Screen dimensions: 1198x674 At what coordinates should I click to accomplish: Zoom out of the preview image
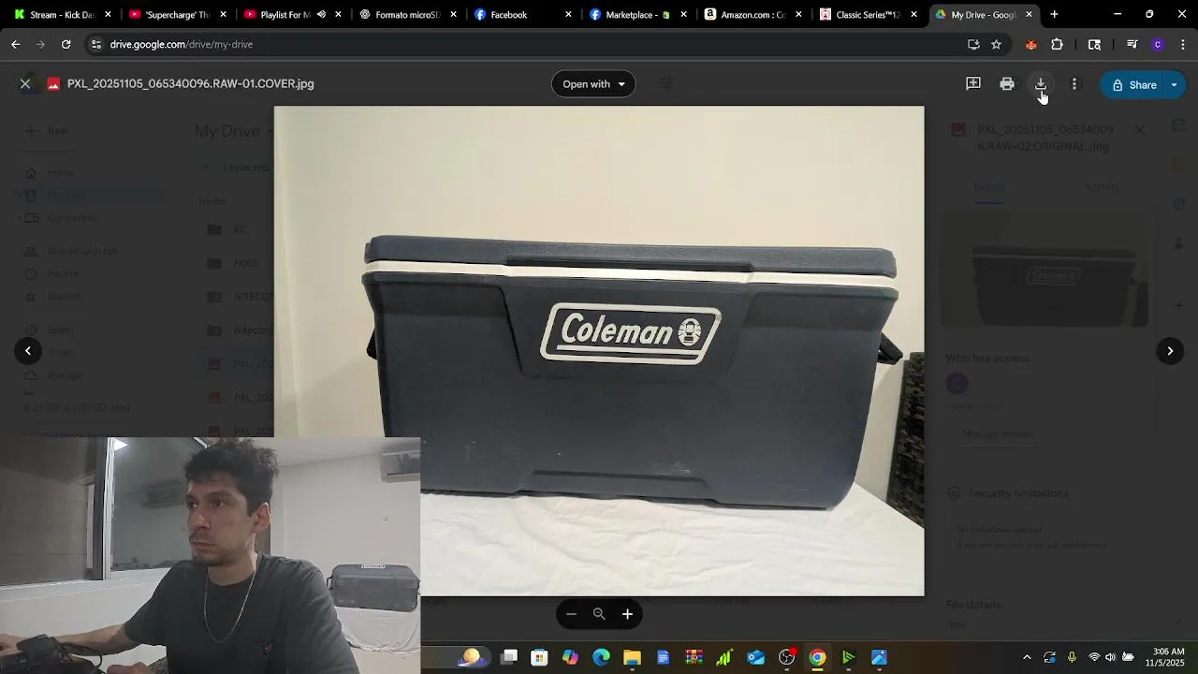coord(571,614)
